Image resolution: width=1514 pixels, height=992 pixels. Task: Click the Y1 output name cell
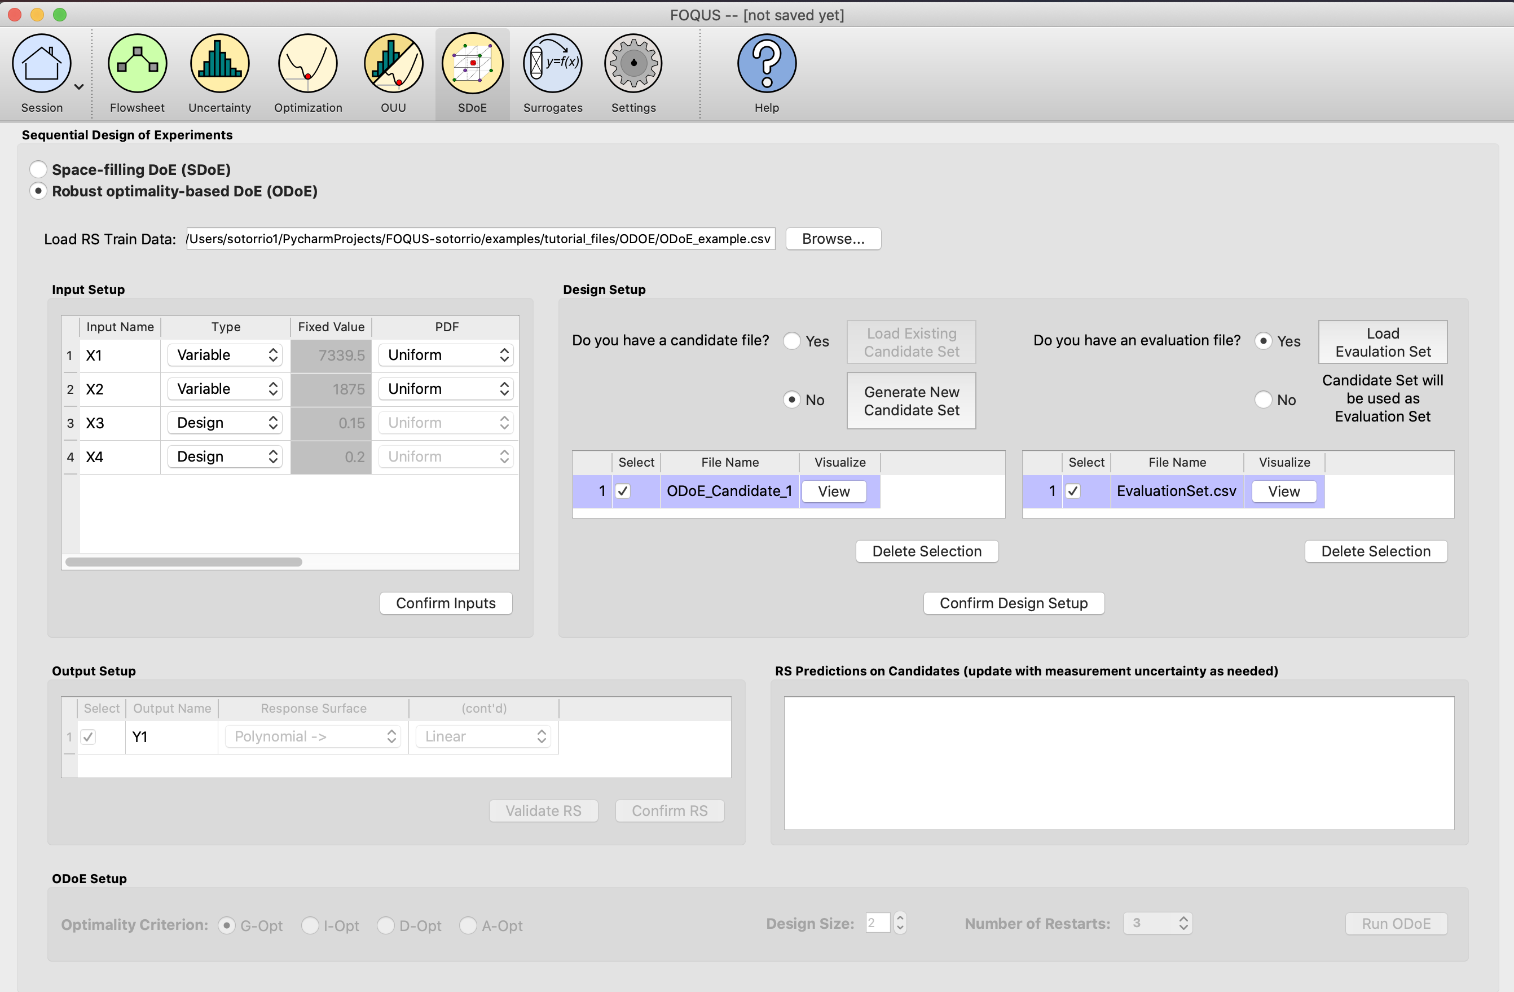[x=171, y=737]
